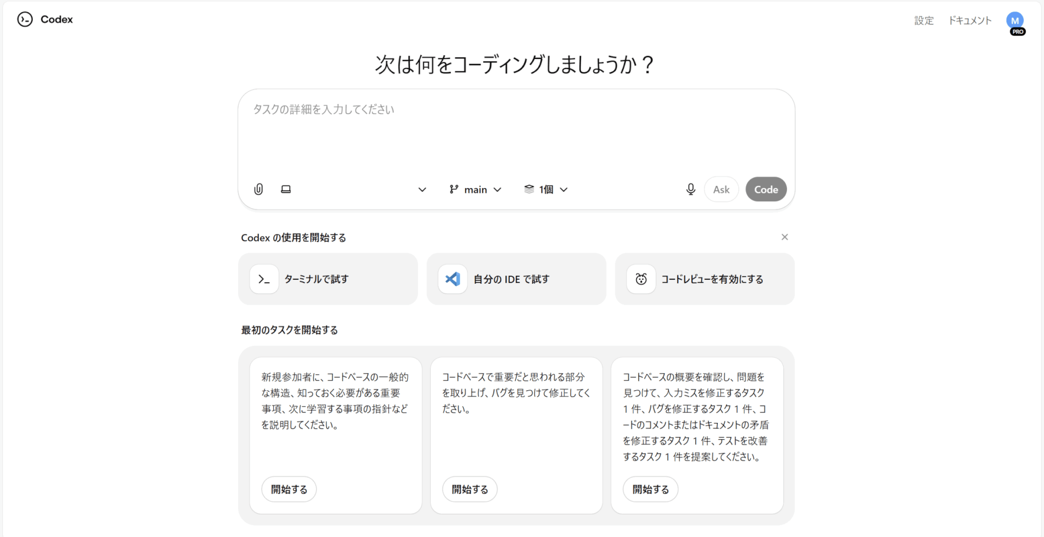Open the main branch dropdown
Screen dimensions: 1044x537
pos(476,190)
